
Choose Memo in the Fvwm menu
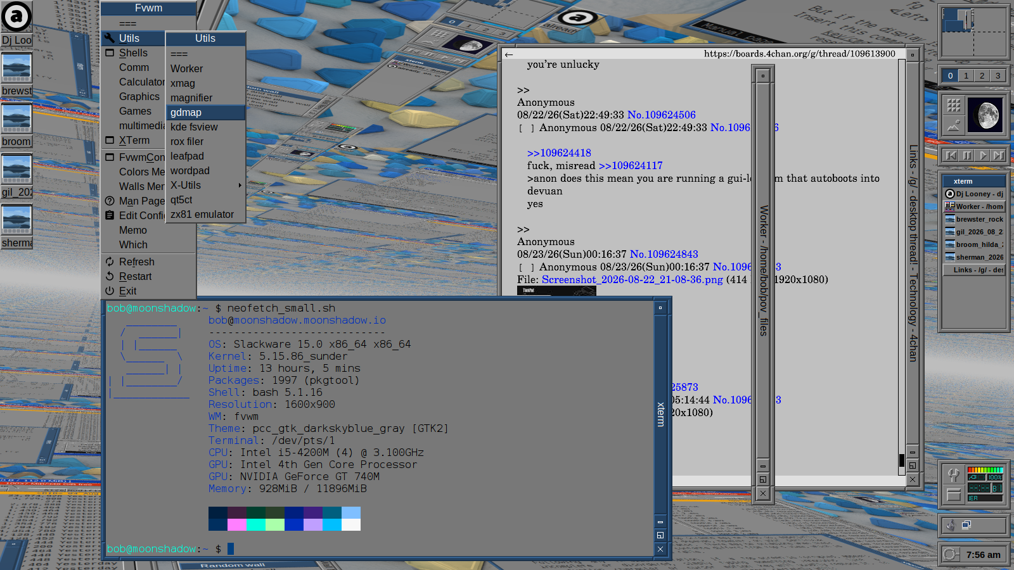pos(148,231)
